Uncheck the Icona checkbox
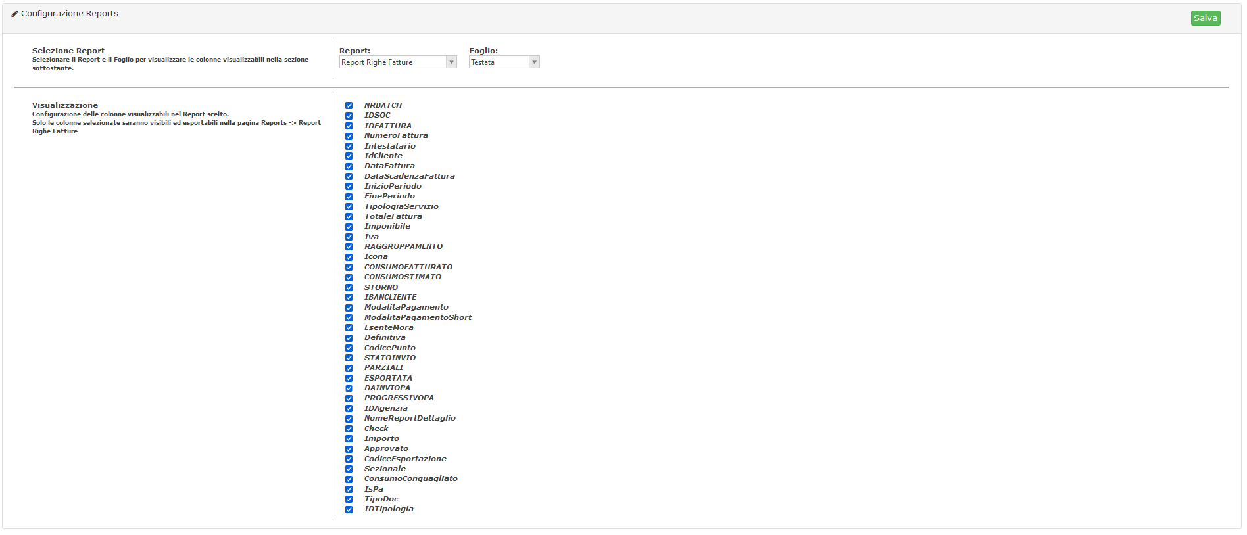Viewport: 1247px width, 535px height. click(x=349, y=257)
